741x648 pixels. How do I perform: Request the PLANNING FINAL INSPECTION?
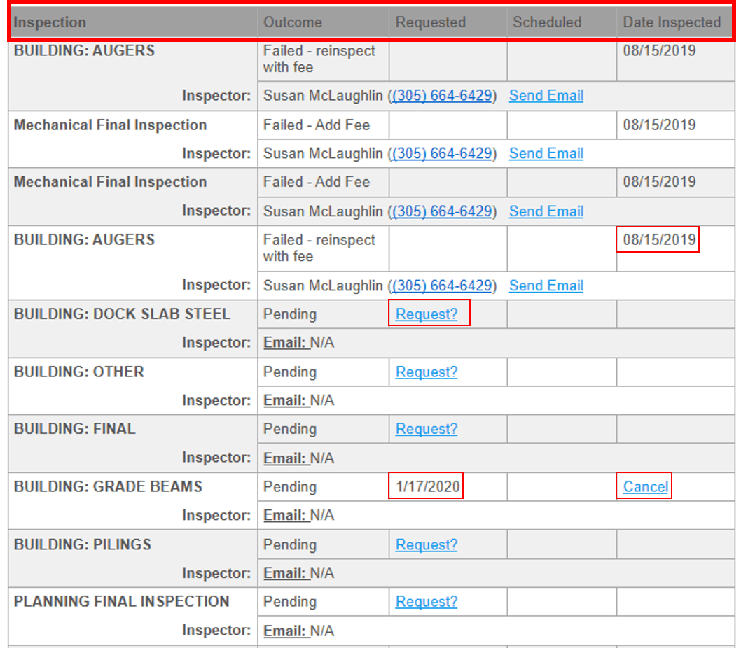pos(426,601)
